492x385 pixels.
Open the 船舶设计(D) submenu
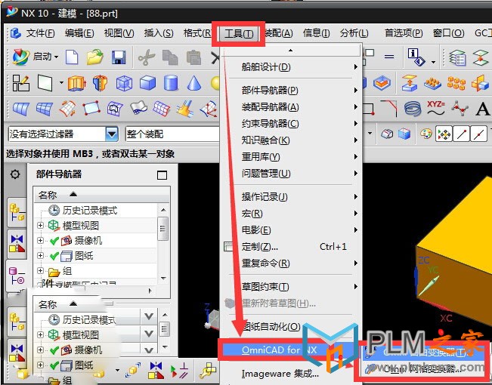click(x=292, y=66)
